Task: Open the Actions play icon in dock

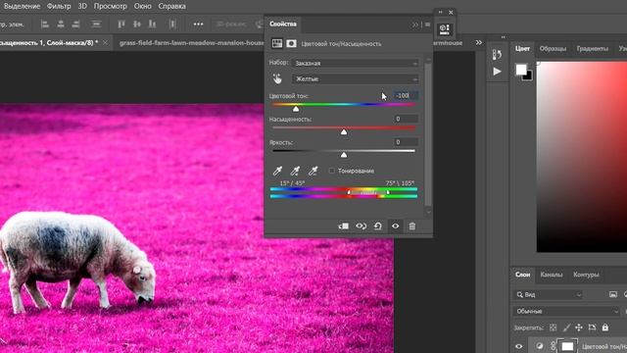Action: (497, 72)
